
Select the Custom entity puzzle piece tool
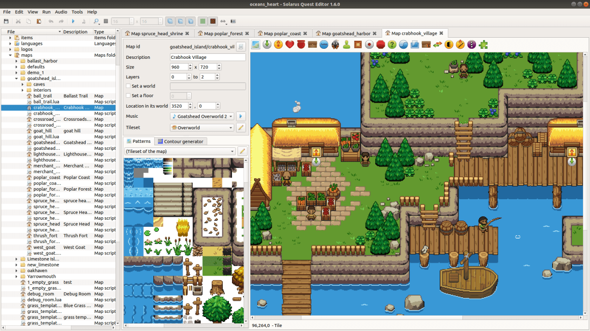pyautogui.click(x=484, y=45)
